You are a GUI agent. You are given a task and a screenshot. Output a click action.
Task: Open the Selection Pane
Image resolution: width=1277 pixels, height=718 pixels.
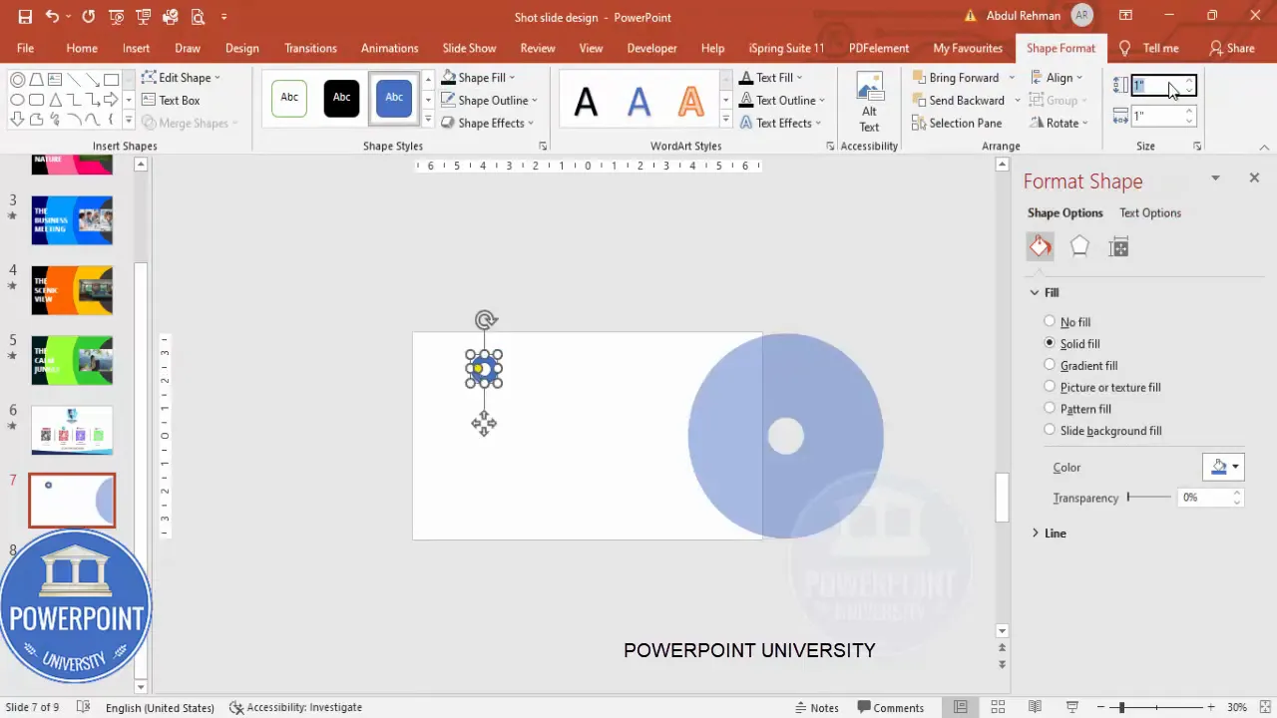point(957,123)
